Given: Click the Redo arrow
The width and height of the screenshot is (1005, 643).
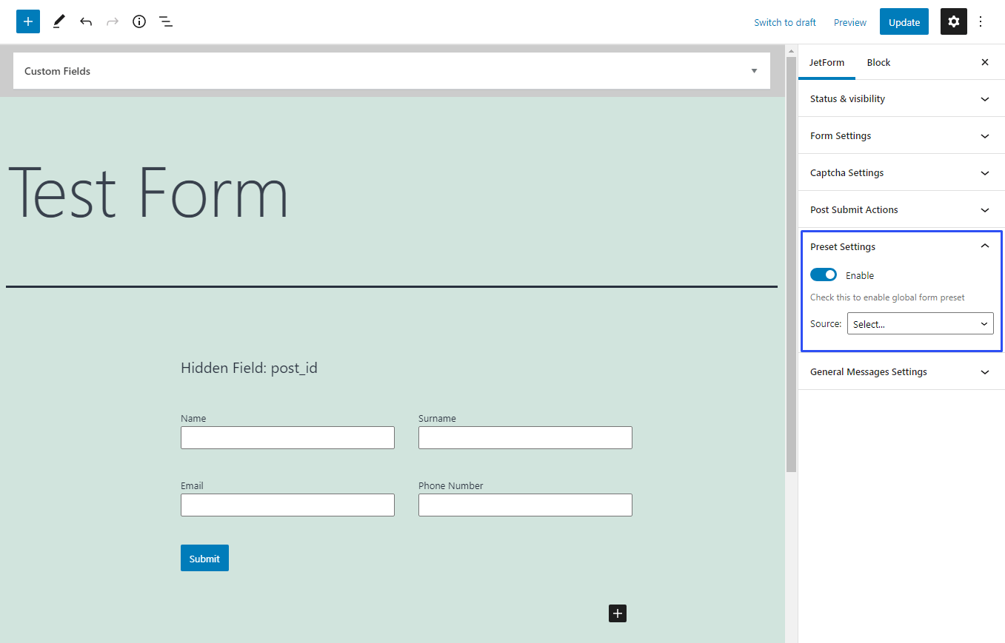Looking at the screenshot, I should click(x=112, y=21).
